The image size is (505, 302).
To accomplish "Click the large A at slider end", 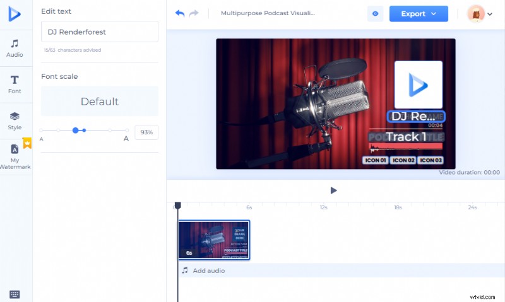I will (x=126, y=139).
